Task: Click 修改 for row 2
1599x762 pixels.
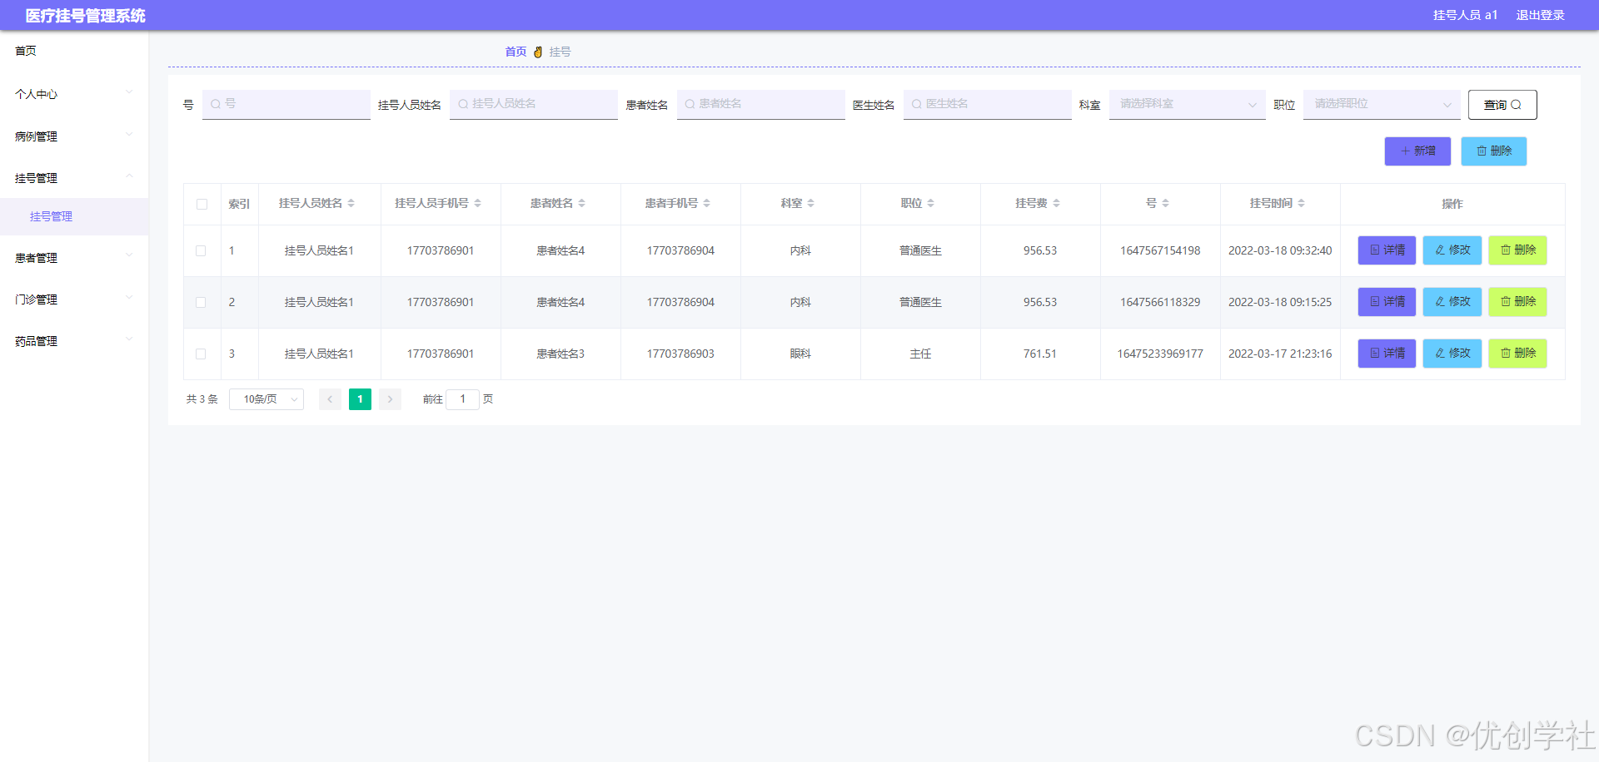Action: point(1452,302)
